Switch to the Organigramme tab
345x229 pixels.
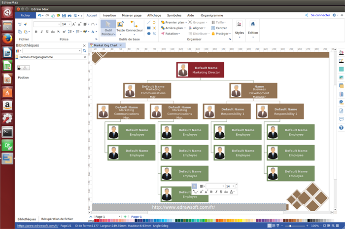coord(211,15)
